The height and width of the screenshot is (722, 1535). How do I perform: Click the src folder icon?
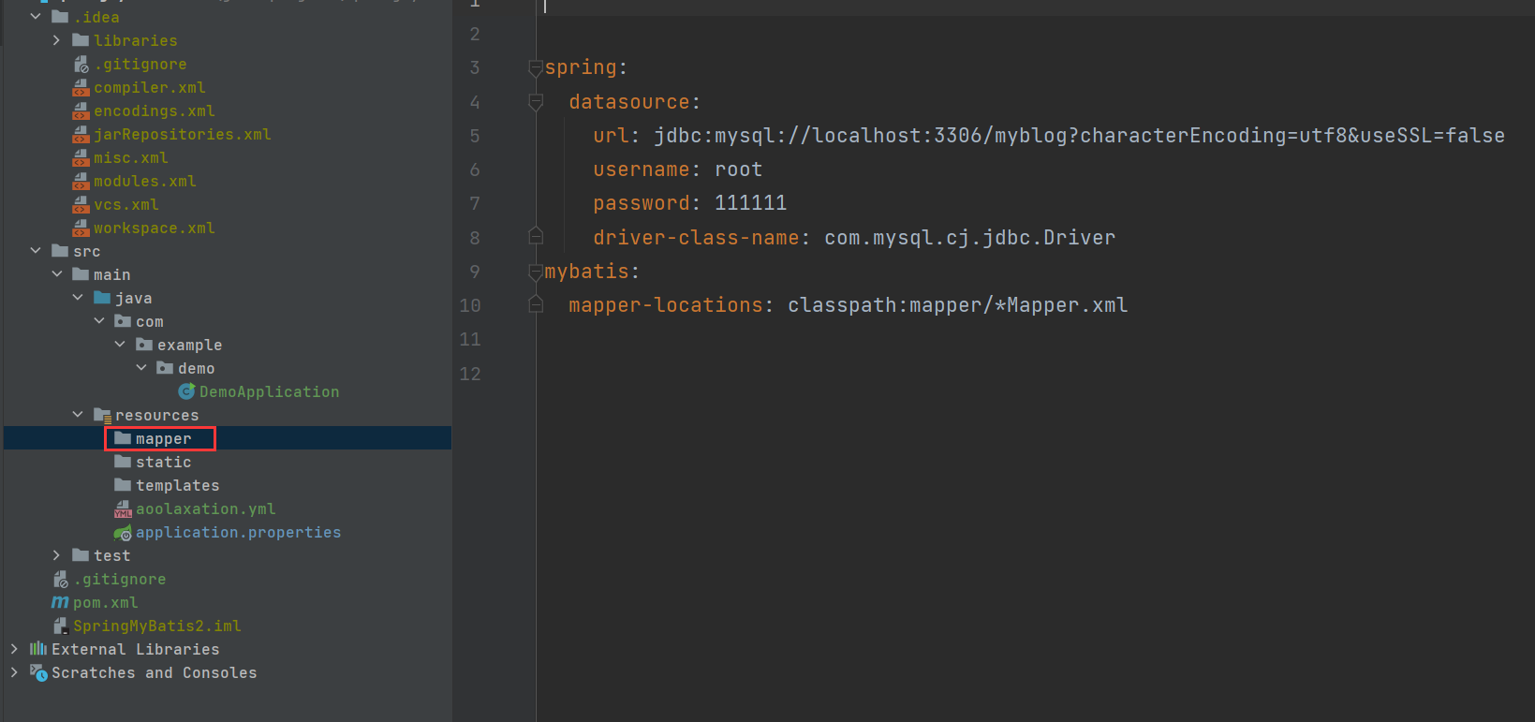(60, 251)
